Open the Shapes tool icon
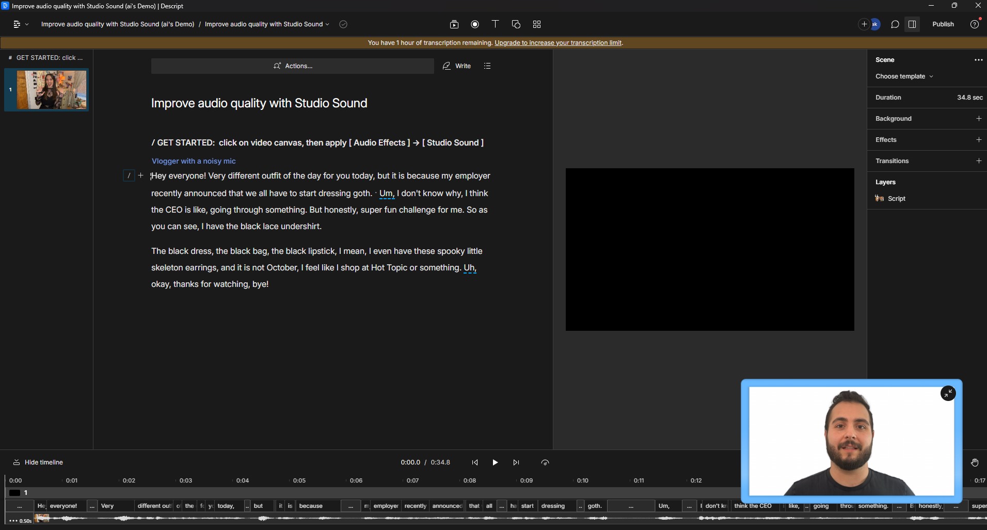 [516, 24]
